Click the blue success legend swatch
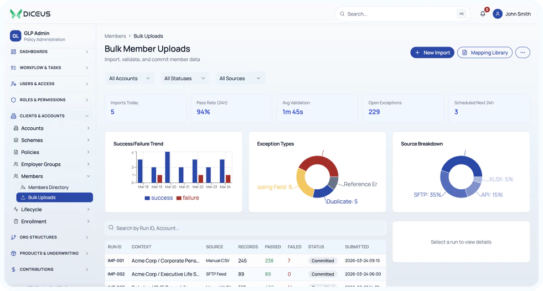This screenshot has height=291, width=543. point(147,198)
